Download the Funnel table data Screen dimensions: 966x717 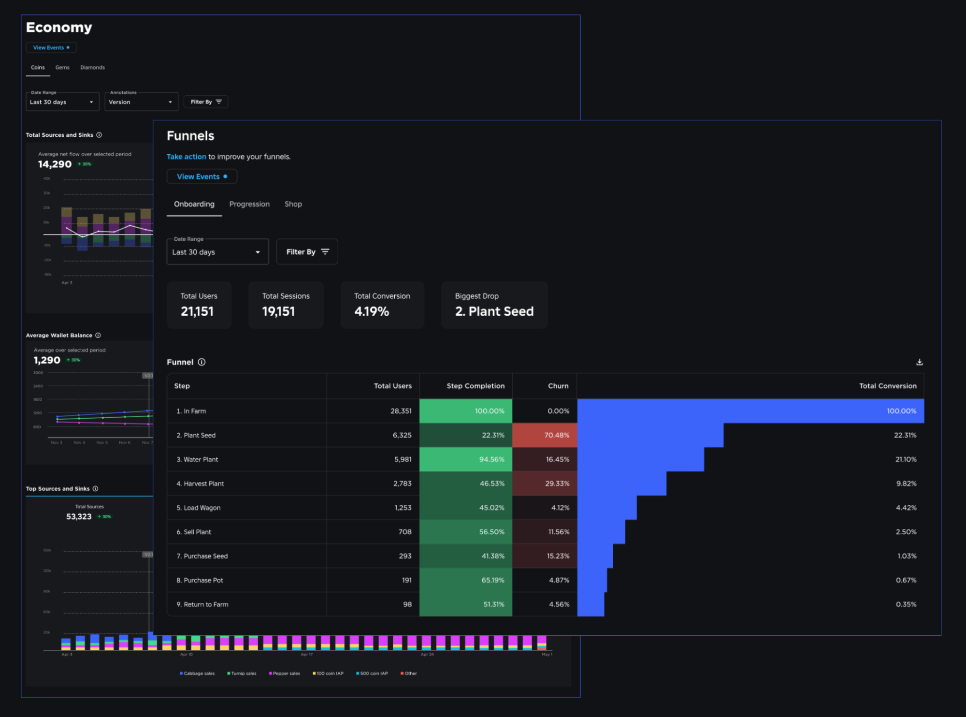pos(919,362)
